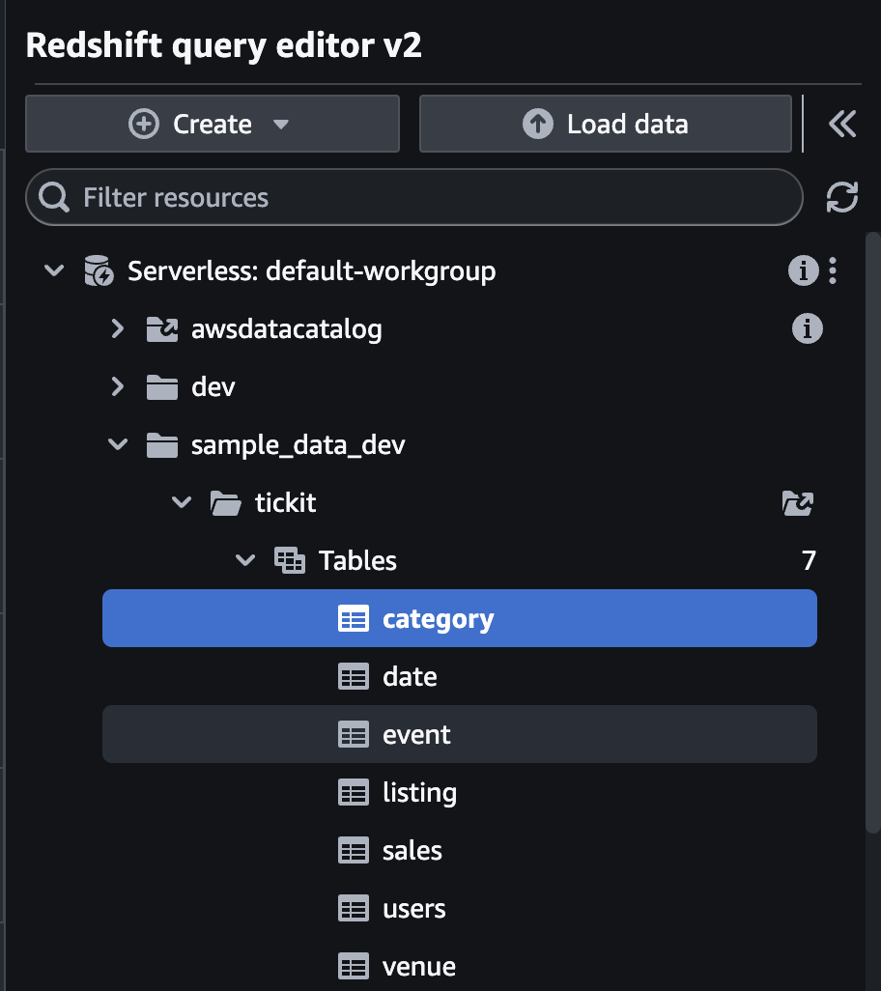Click the sales table icon
This screenshot has width=881, height=991.
click(354, 851)
